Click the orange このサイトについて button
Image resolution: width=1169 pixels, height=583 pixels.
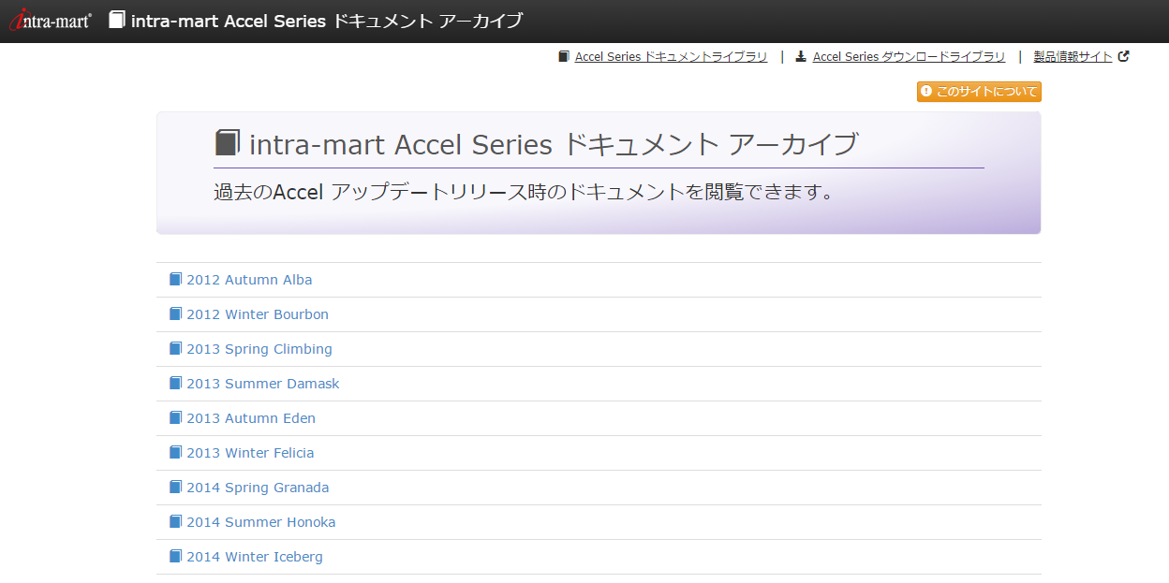[979, 92]
